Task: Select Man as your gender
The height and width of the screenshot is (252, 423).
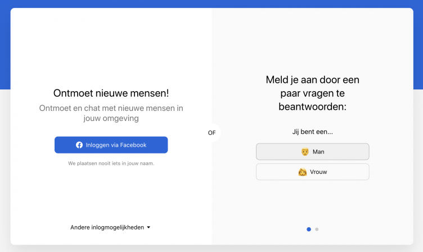Action: click(x=312, y=152)
